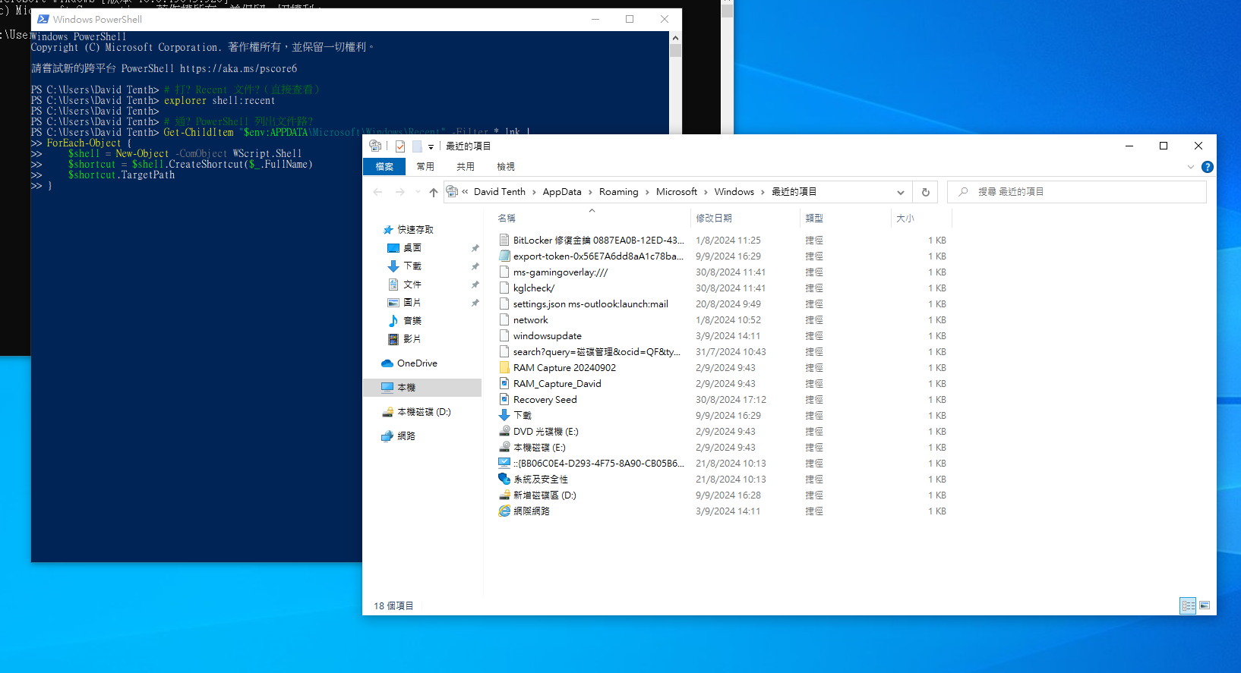Image resolution: width=1241 pixels, height=673 pixels.
Task: Refresh the 最近的項目 folder view
Action: point(925,192)
